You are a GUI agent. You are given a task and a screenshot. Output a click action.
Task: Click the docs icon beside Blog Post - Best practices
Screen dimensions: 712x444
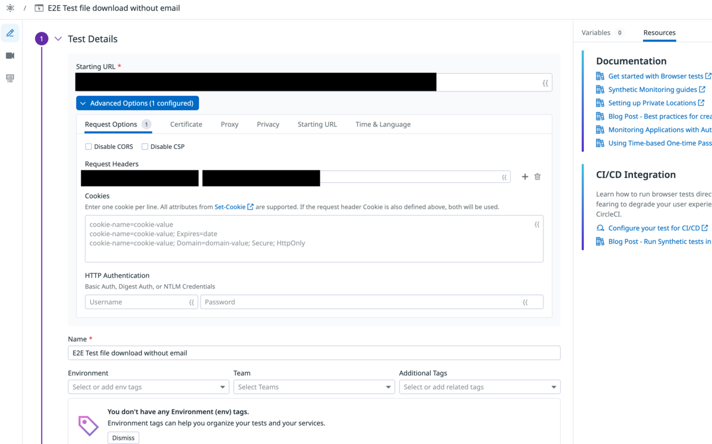[600, 116]
